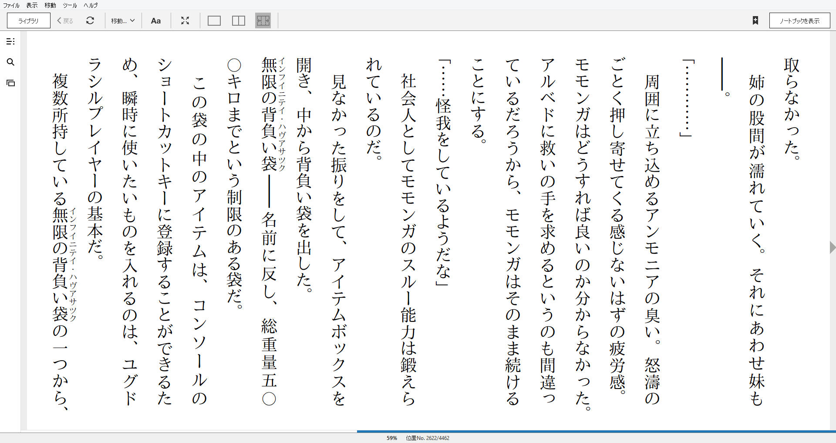
Task: Open the ツール menu
Action: click(70, 5)
